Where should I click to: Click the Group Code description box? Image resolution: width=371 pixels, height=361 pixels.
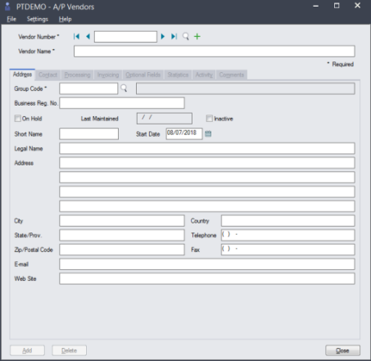[x=246, y=88]
